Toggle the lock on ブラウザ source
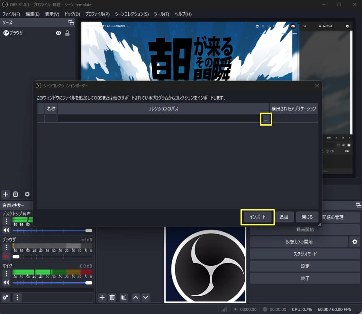The image size is (362, 314). tap(67, 33)
